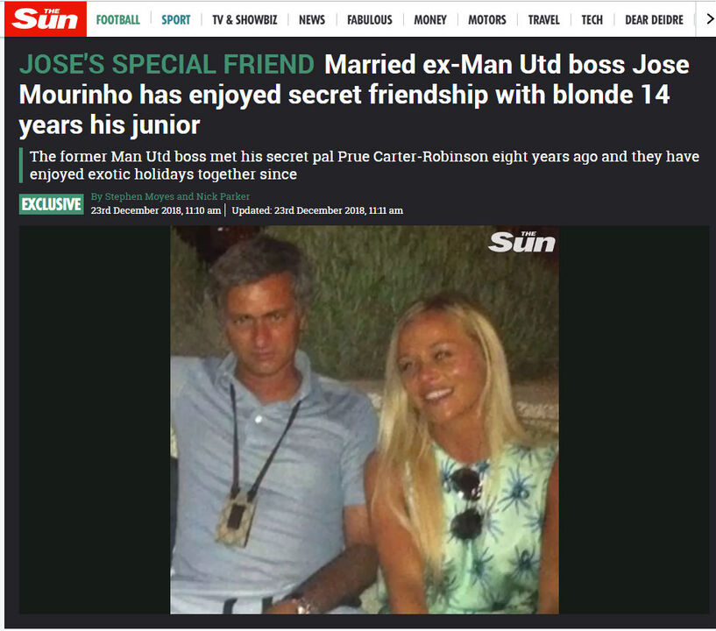Image resolution: width=716 pixels, height=631 pixels.
Task: Go to the Money section
Action: tap(430, 19)
